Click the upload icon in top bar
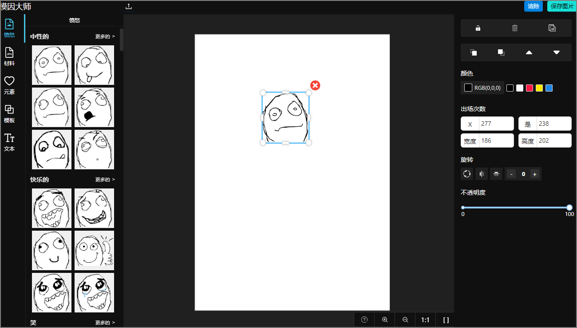Viewport: 577px width, 328px height. (x=129, y=6)
